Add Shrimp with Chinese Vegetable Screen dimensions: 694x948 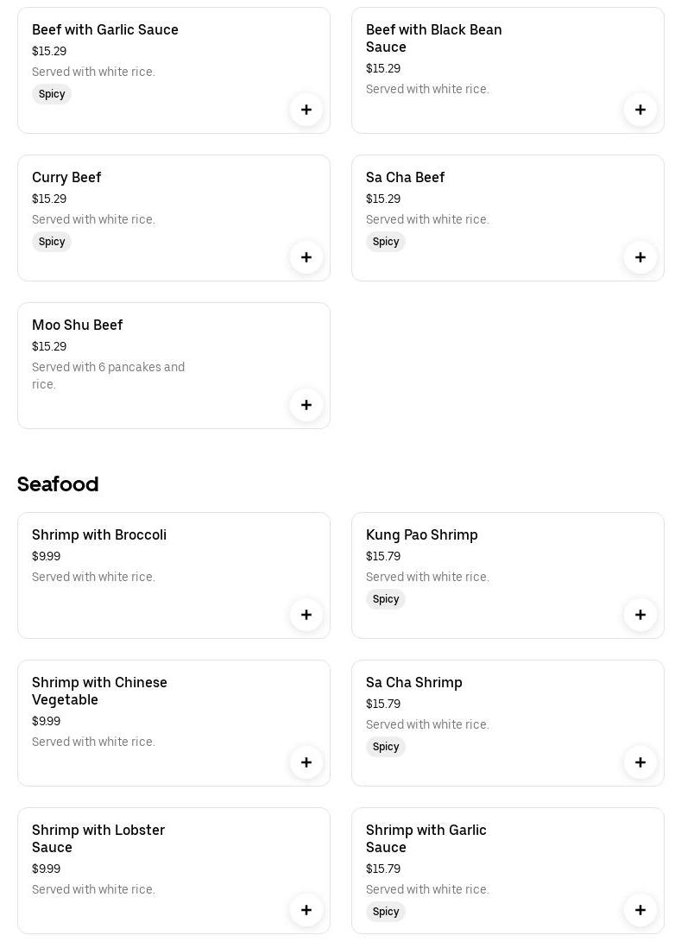[306, 762]
